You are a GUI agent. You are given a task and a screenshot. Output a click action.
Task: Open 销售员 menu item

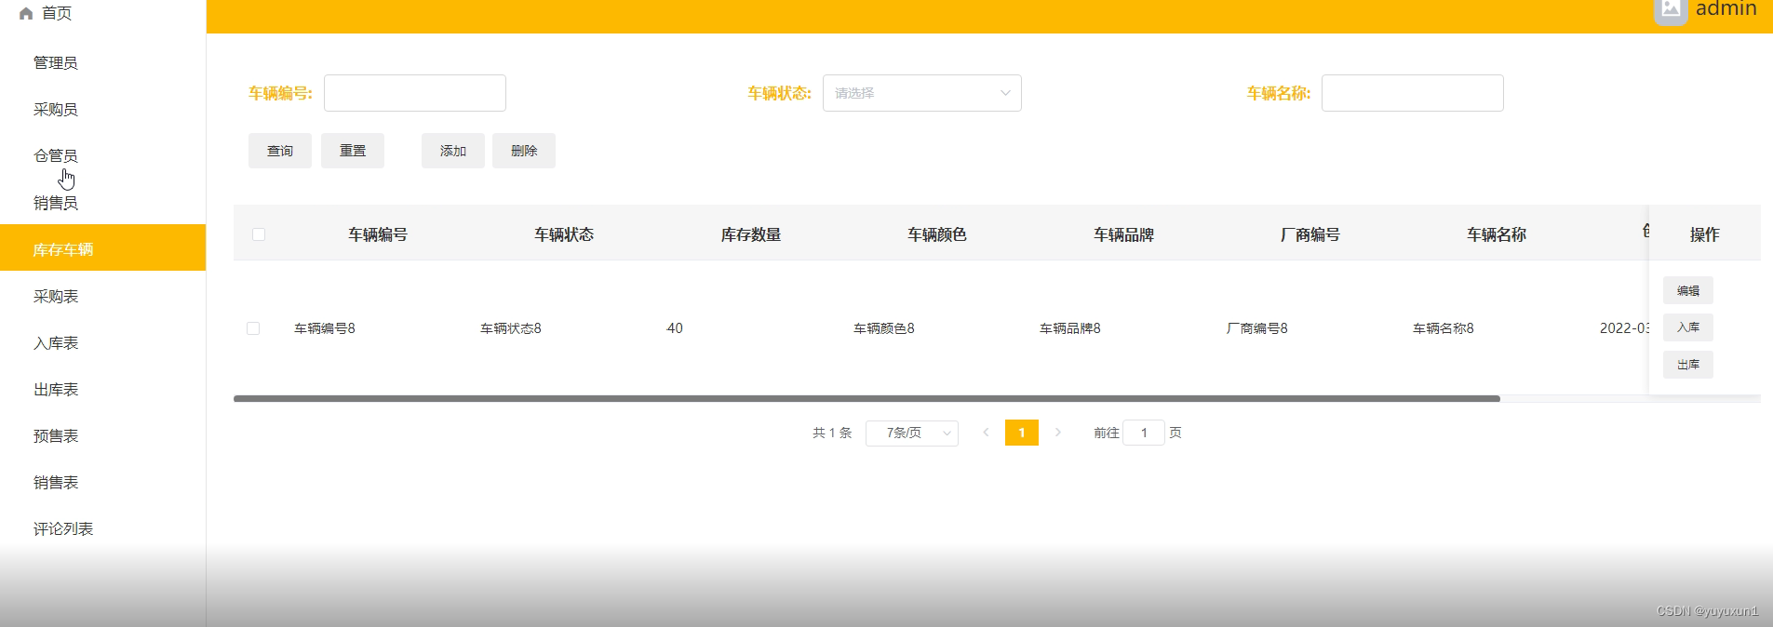(x=102, y=203)
